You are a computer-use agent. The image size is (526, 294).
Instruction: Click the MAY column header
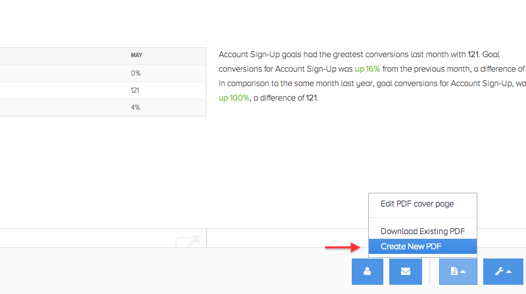click(136, 55)
